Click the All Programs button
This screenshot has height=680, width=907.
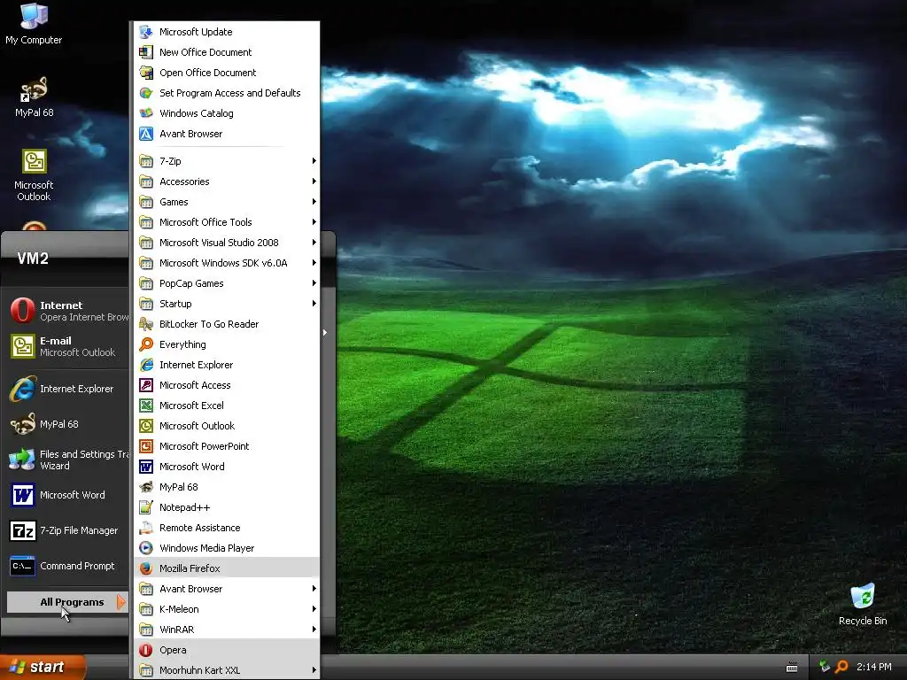coord(67,602)
